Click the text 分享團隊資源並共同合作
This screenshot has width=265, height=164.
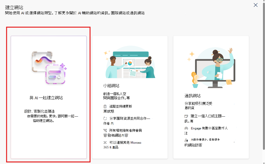pyautogui.click(x=130, y=119)
